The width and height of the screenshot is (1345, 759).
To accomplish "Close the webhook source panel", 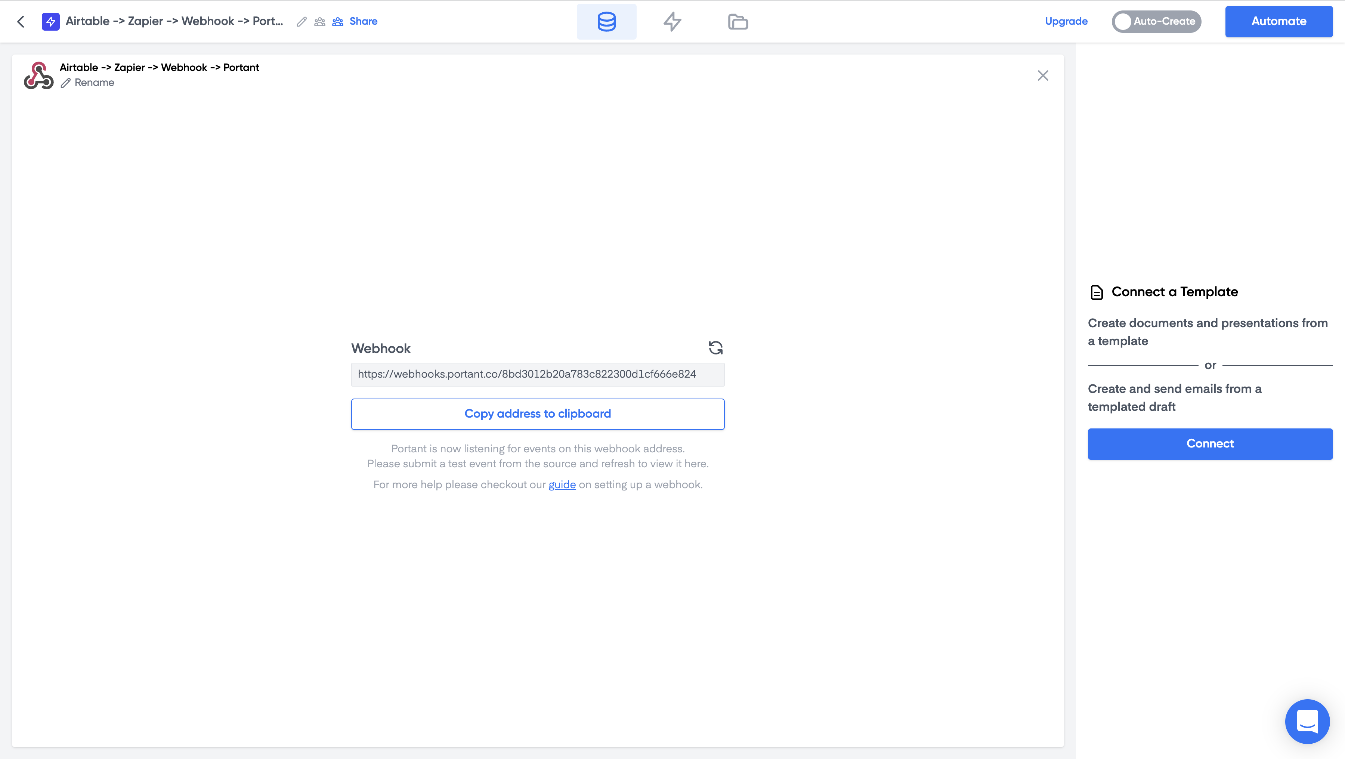I will tap(1043, 76).
